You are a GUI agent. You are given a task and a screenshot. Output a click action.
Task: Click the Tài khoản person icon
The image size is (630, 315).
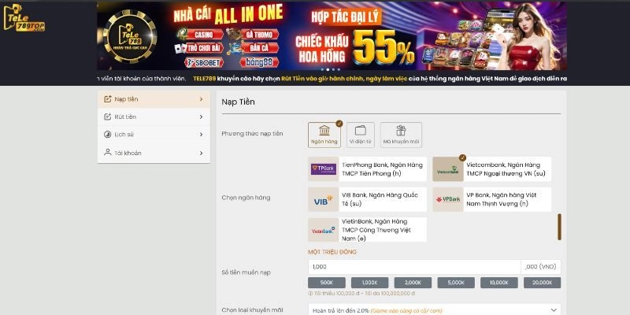[107, 152]
